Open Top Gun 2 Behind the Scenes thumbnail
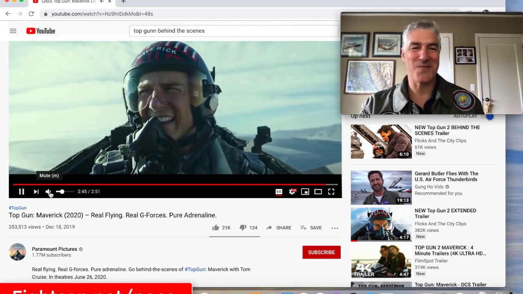Image resolution: width=523 pixels, height=294 pixels. coord(381,141)
